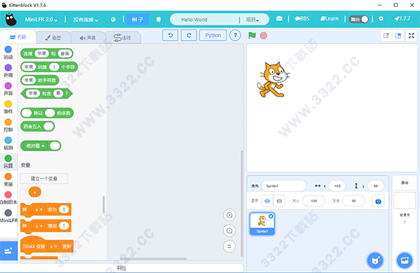Zoom out on the code workspace

230,231
